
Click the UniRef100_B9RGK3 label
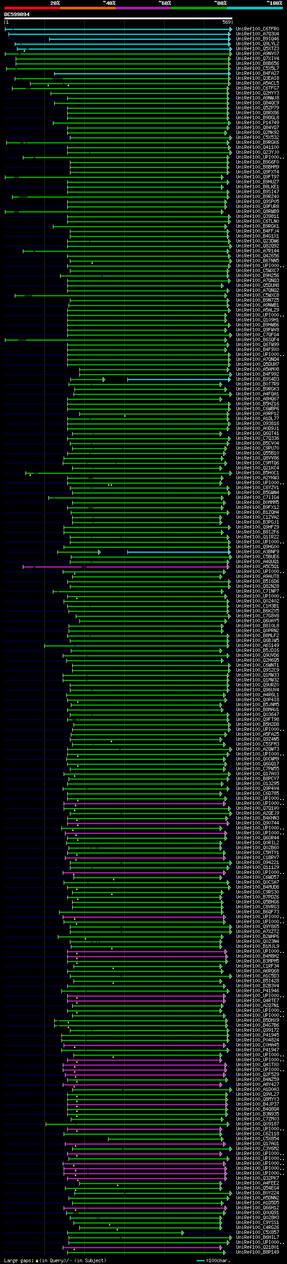coord(257,389)
